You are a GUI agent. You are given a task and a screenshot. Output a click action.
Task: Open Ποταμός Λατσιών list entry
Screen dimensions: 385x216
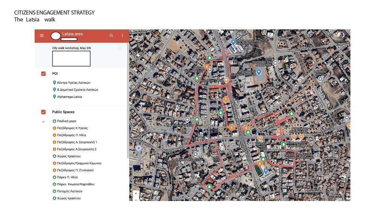point(70,191)
